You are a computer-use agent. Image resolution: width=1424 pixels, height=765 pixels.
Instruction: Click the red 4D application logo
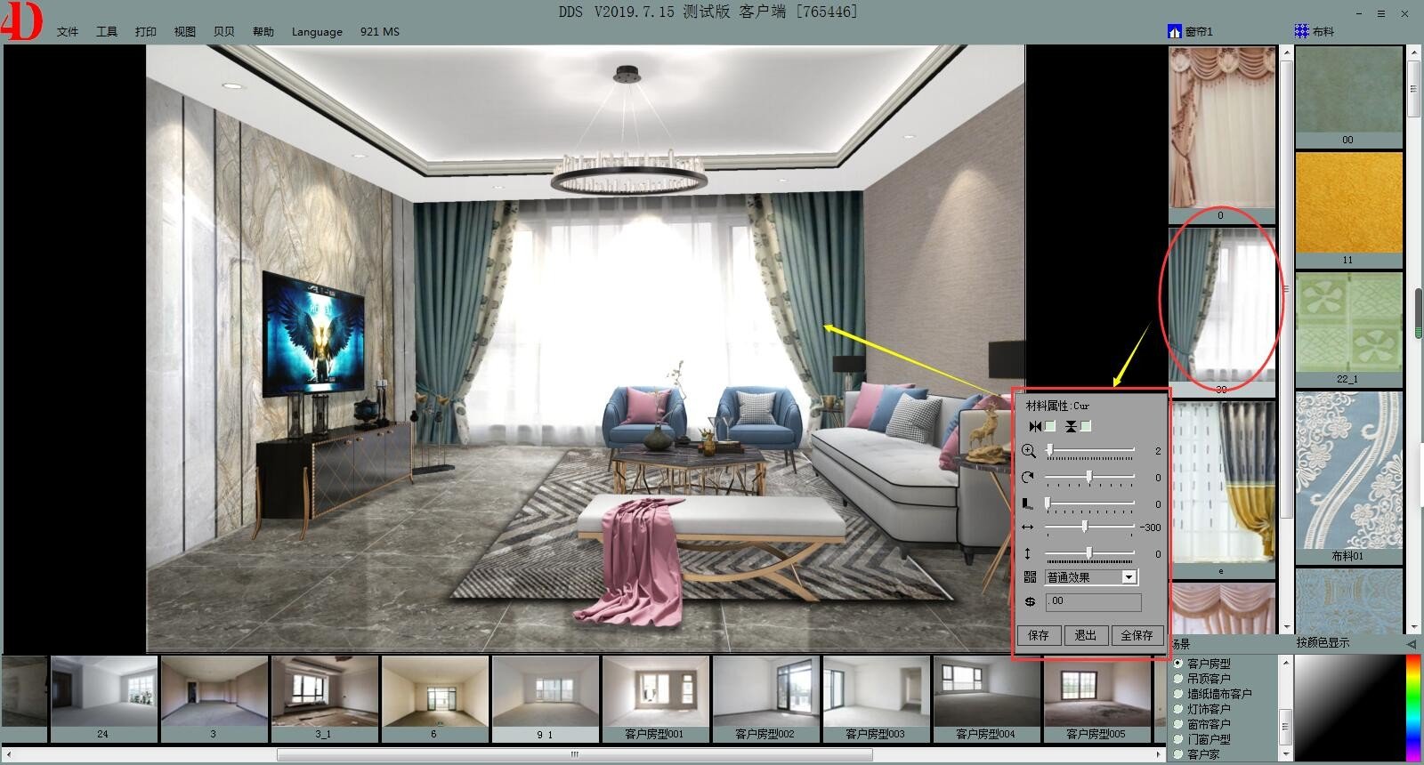click(21, 21)
